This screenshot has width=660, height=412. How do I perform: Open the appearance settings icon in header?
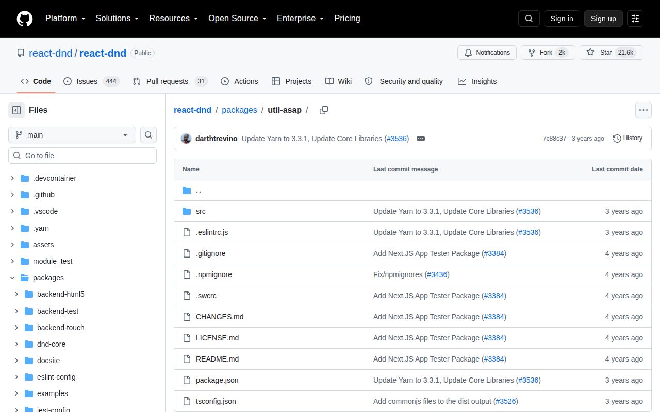[x=635, y=19]
